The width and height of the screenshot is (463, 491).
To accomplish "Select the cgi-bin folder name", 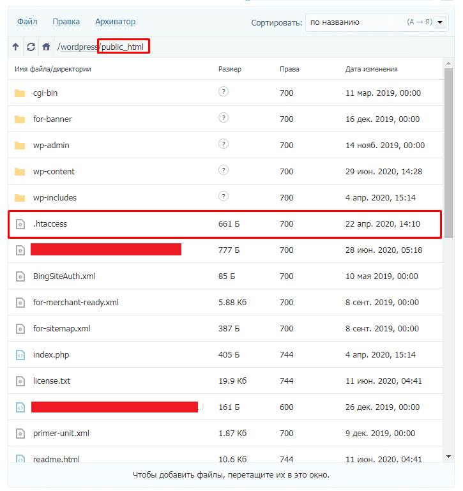I will click(x=45, y=93).
